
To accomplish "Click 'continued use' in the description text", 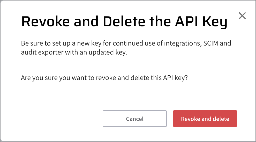I will point(129,43).
